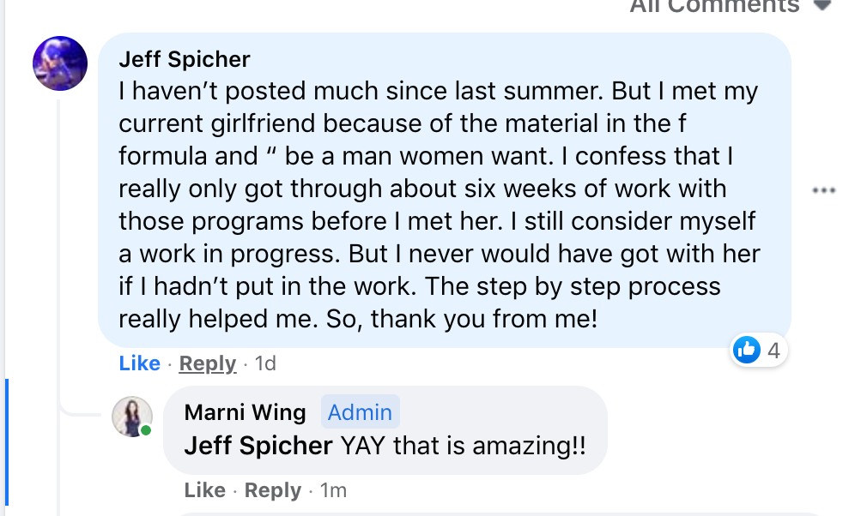Image resolution: width=855 pixels, height=516 pixels.
Task: Click Jeff Spicher's profile picture
Action: pyautogui.click(x=60, y=63)
